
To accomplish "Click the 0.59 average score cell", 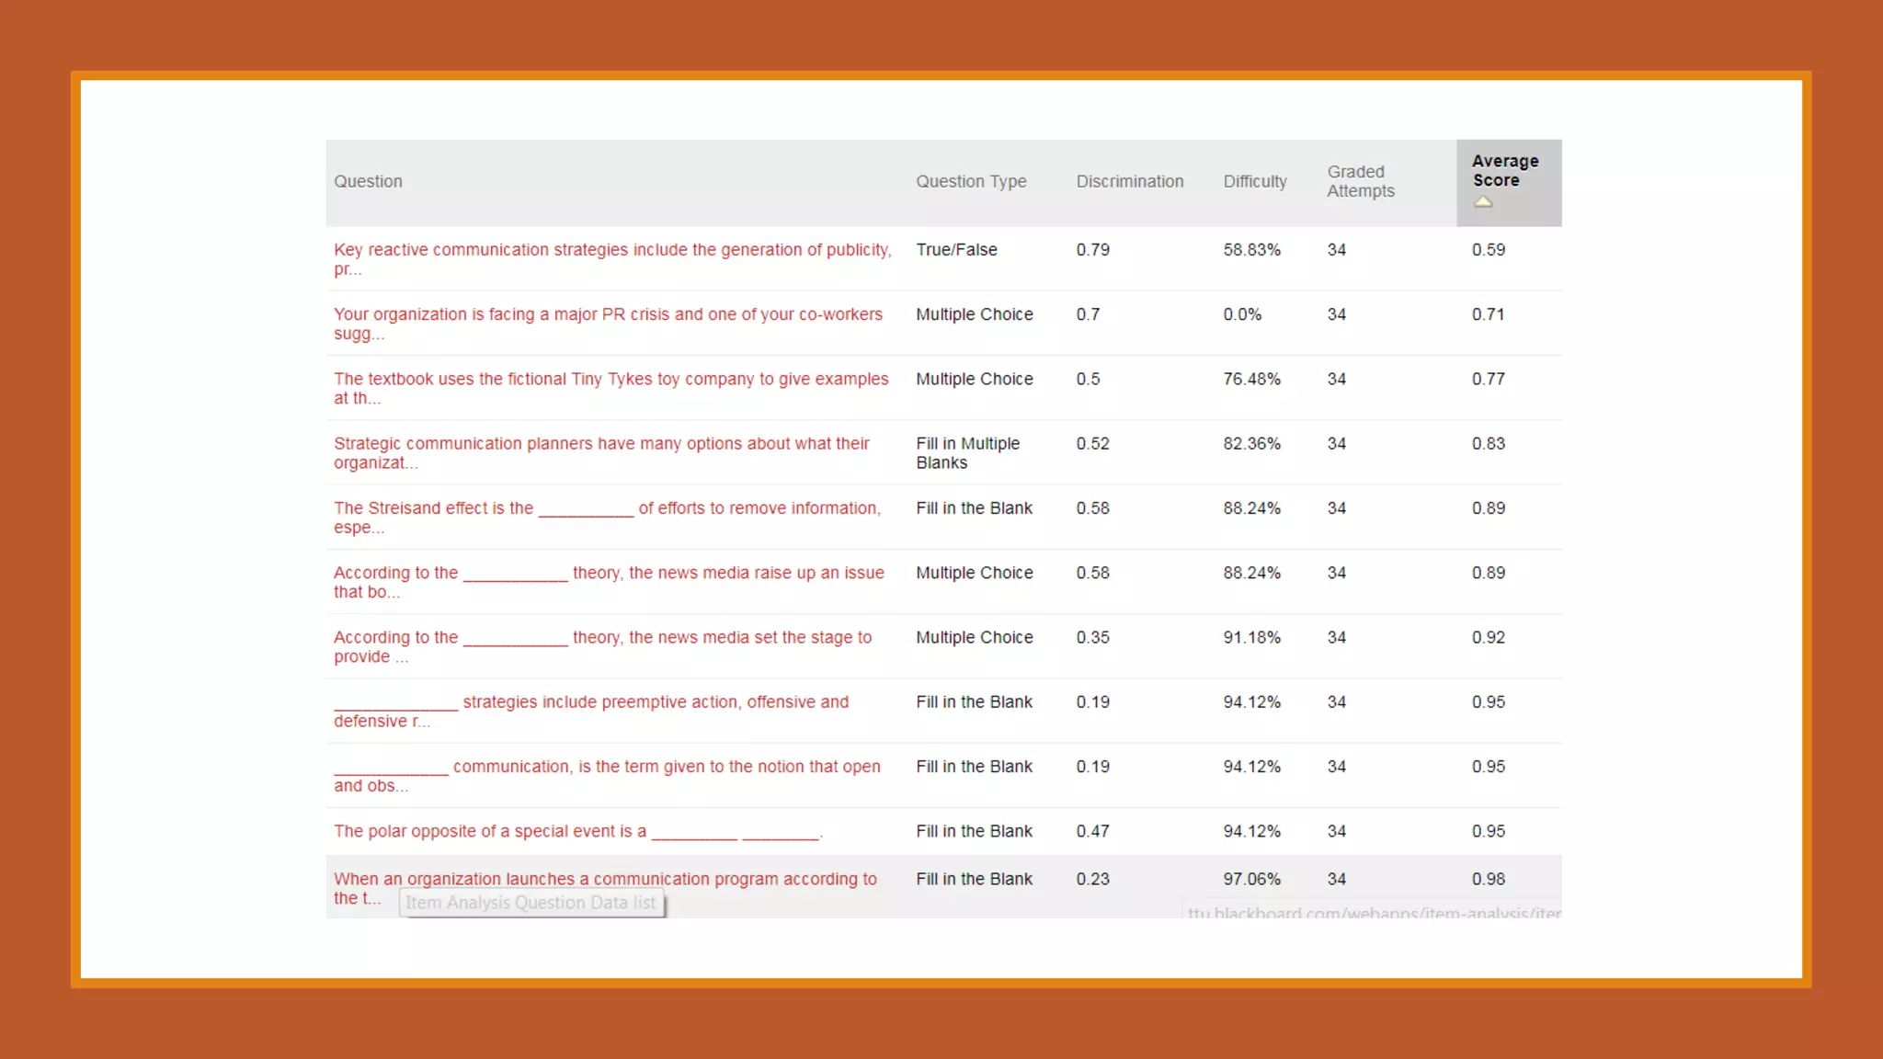I will point(1488,250).
